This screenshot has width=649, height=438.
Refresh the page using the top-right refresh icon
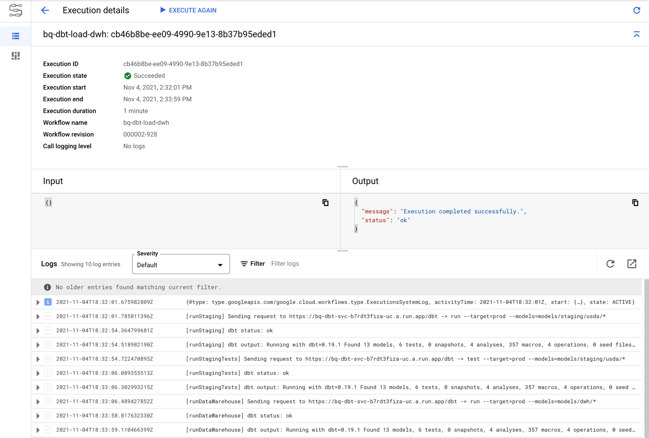637,10
